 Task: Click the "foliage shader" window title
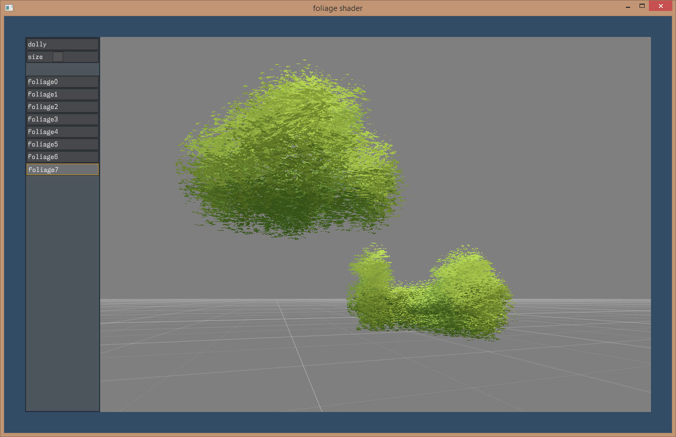pyautogui.click(x=337, y=8)
